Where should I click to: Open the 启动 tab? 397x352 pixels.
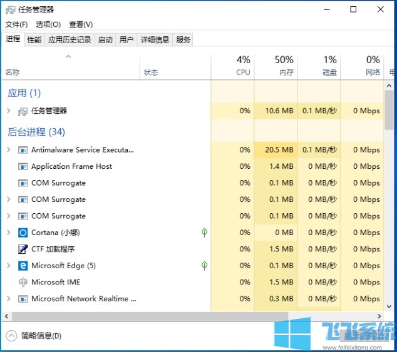105,39
